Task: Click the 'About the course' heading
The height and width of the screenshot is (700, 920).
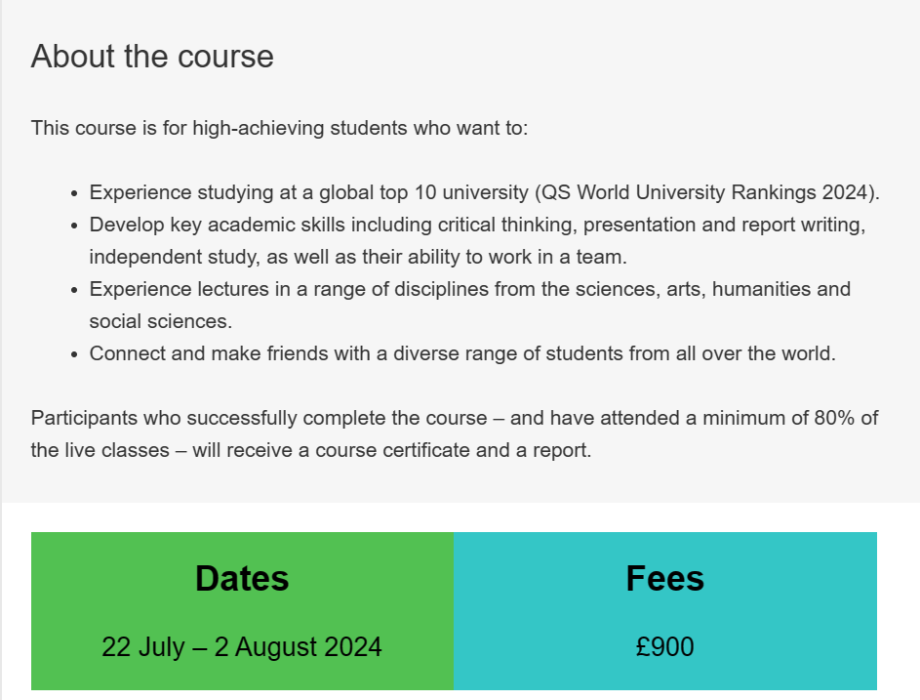Action: coord(152,57)
